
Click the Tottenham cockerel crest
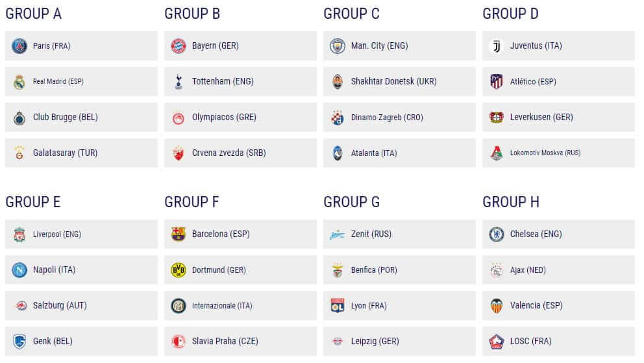click(178, 82)
